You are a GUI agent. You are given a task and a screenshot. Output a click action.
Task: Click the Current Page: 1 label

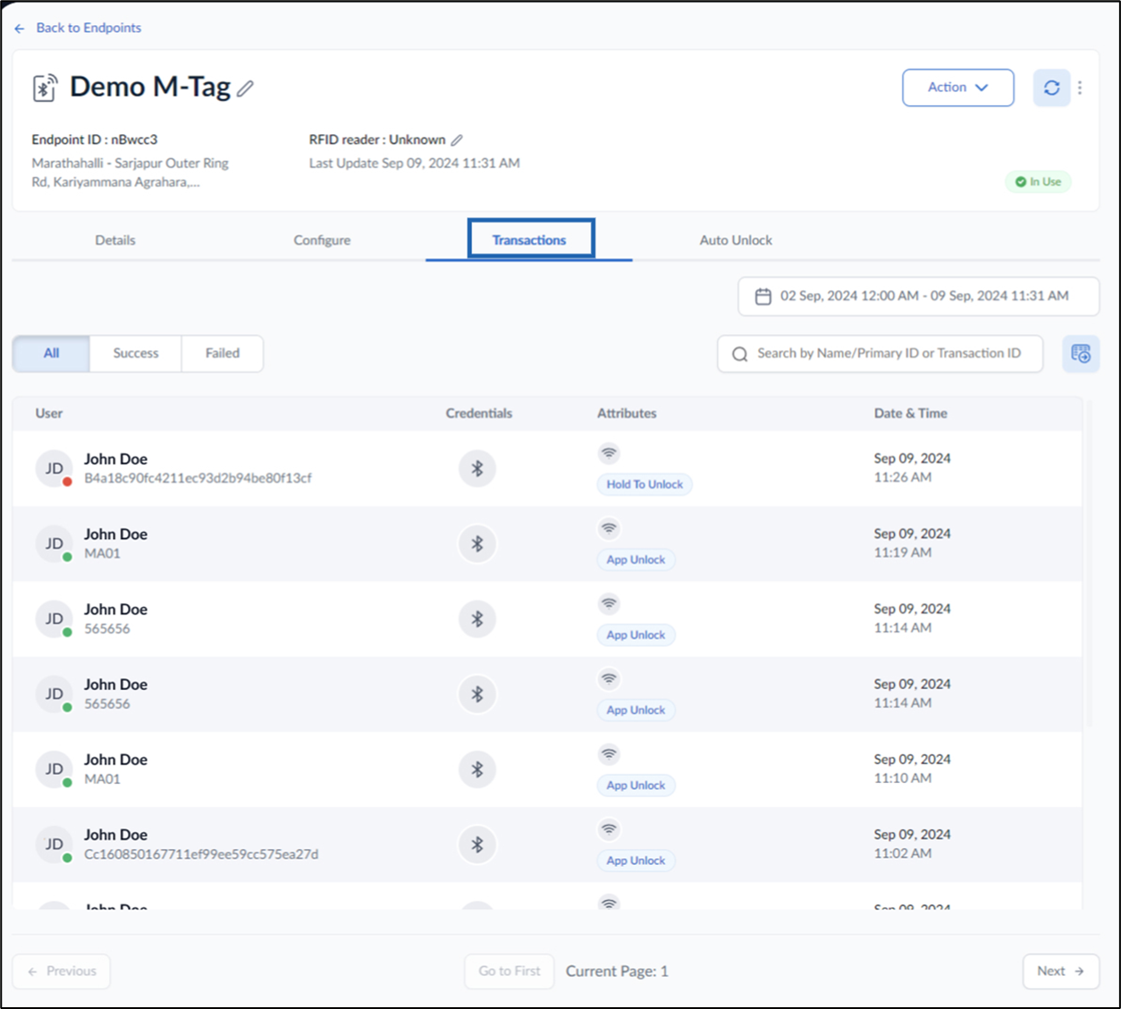pyautogui.click(x=617, y=971)
